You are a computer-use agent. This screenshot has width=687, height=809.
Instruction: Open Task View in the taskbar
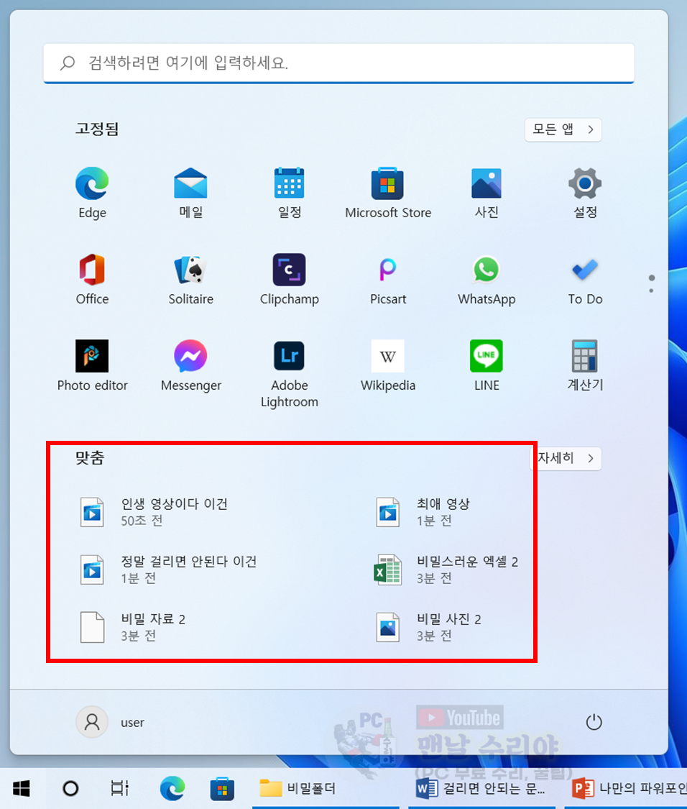point(120,788)
